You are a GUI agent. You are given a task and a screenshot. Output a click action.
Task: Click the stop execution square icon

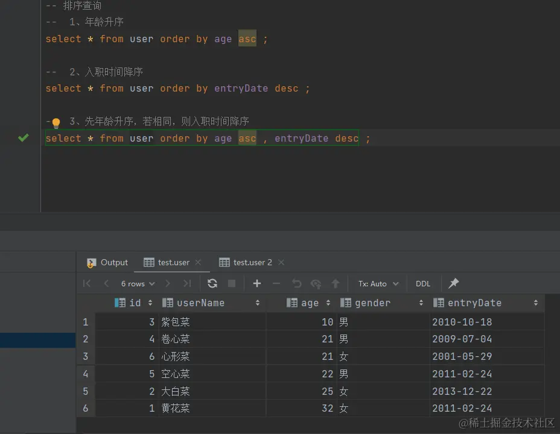(x=232, y=283)
